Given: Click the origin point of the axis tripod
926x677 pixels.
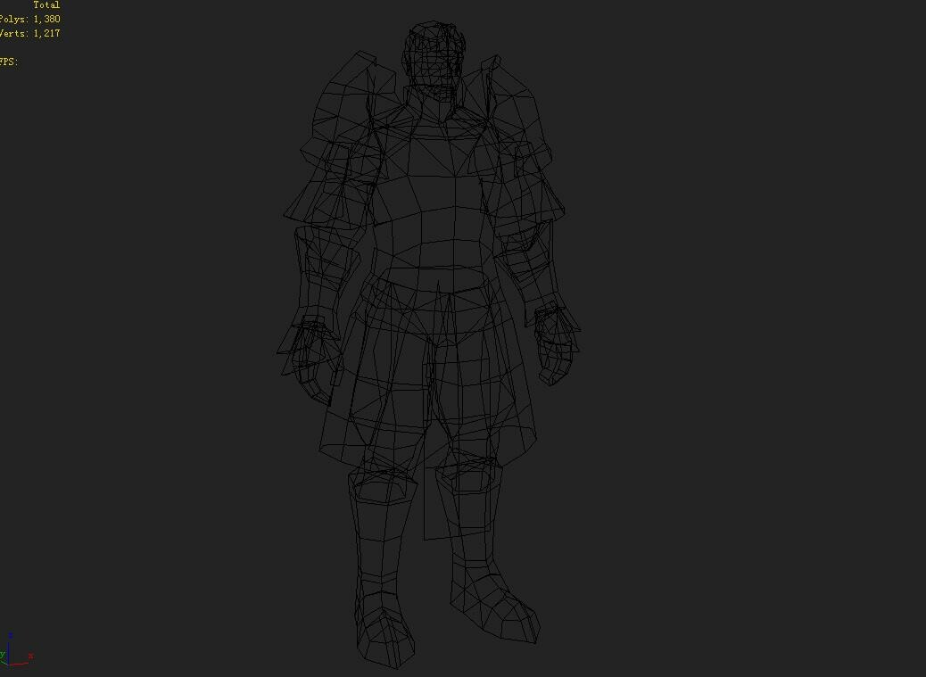Looking at the screenshot, I should [8, 665].
